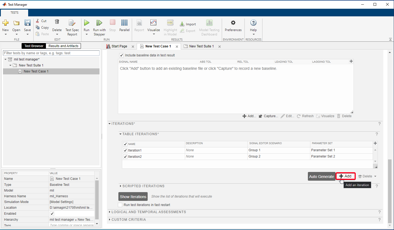Add a column with baseline table plus icon
The height and width of the screenshot is (230, 394).
(351, 61)
